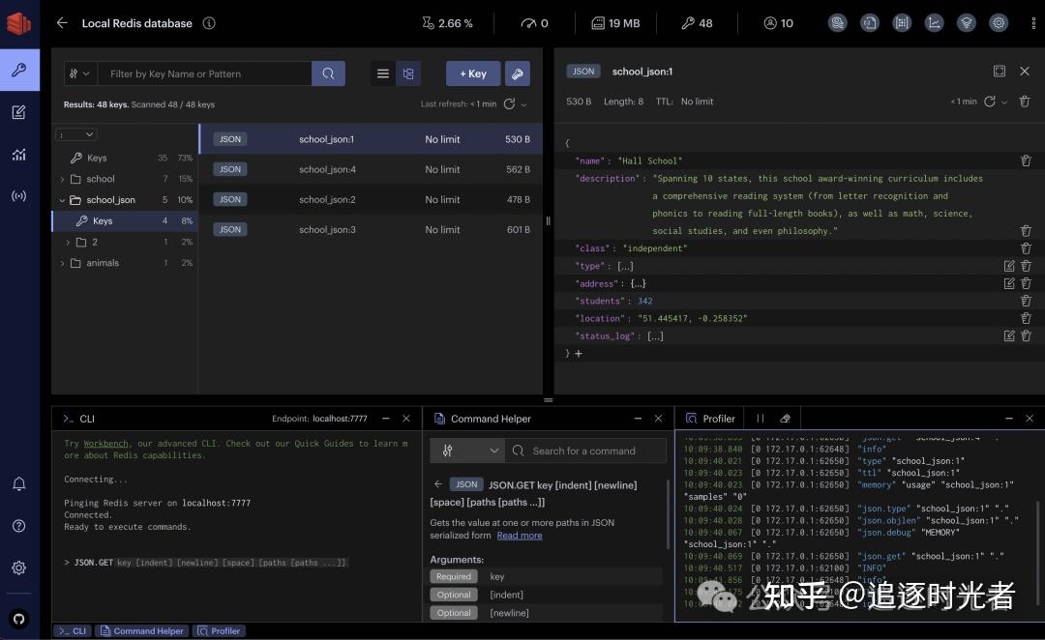Click the total keys count 48 stat
Screen dimensions: 1045x640
pyautogui.click(x=697, y=23)
